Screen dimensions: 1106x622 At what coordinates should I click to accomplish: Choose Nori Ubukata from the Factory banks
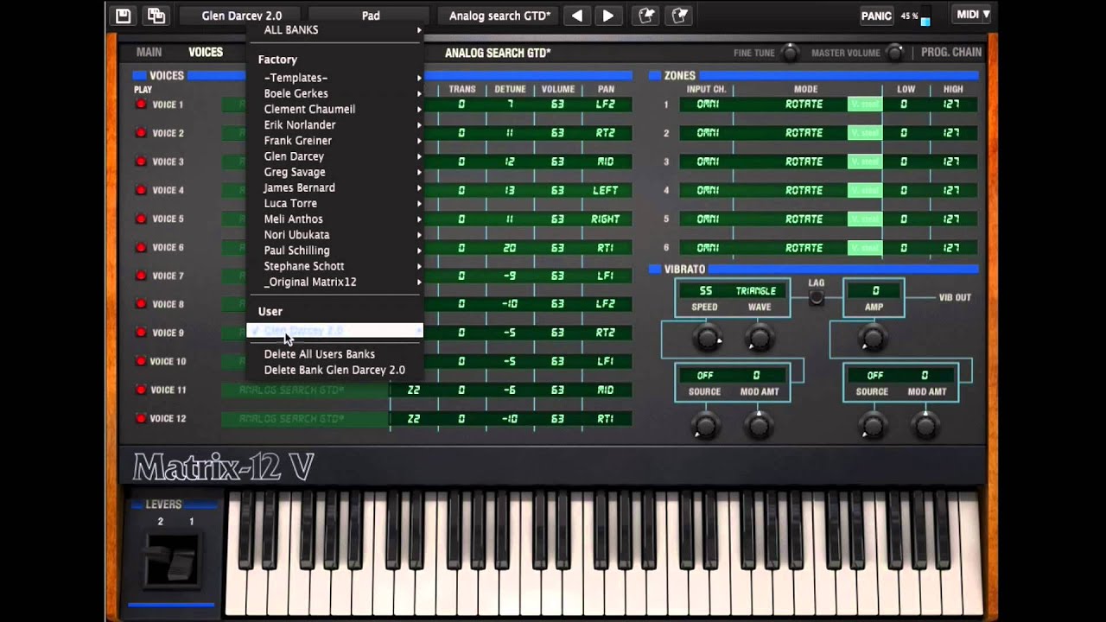point(335,234)
